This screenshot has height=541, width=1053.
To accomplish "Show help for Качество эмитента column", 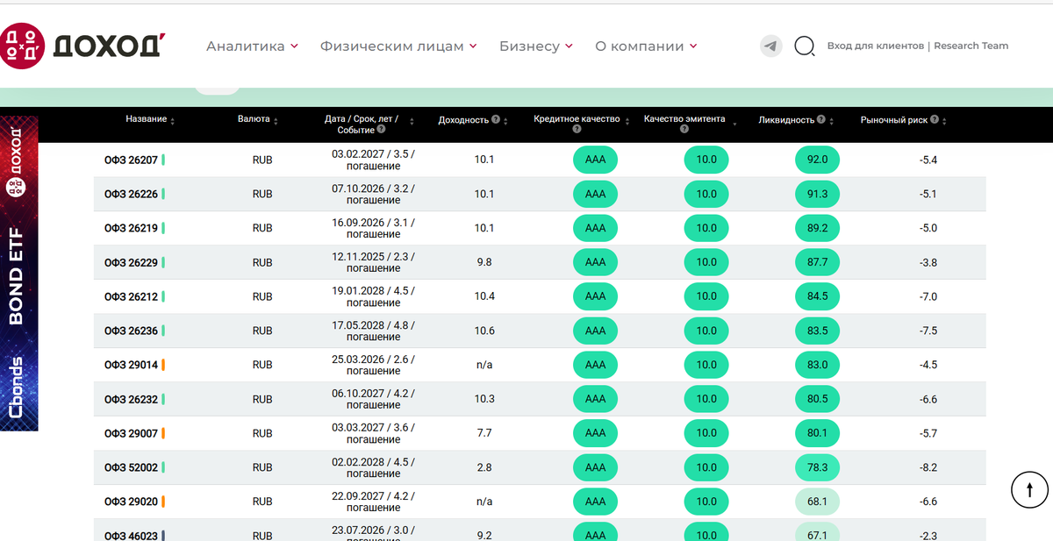I will pyautogui.click(x=684, y=130).
